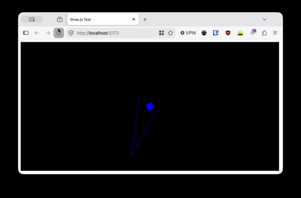Open the hamburger application menu
301x198 pixels.
click(x=275, y=33)
